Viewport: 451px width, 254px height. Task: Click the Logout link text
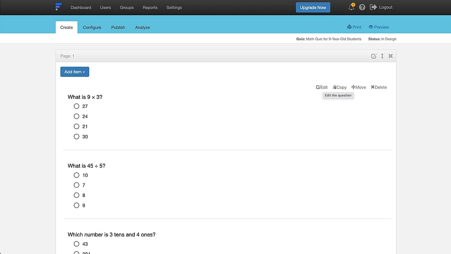point(386,7)
